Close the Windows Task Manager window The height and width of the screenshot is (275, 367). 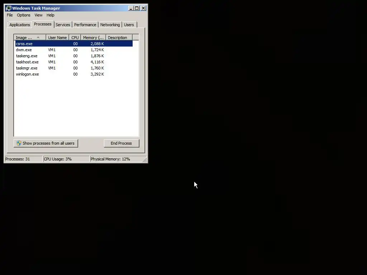click(143, 8)
